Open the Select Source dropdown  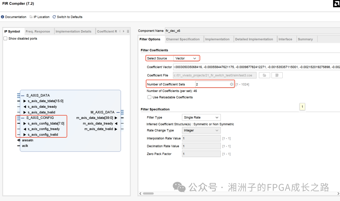pyautogui.click(x=186, y=58)
